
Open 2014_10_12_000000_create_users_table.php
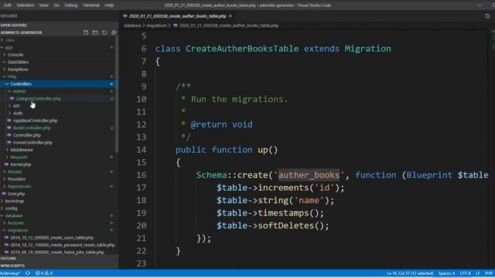pyautogui.click(x=52, y=238)
